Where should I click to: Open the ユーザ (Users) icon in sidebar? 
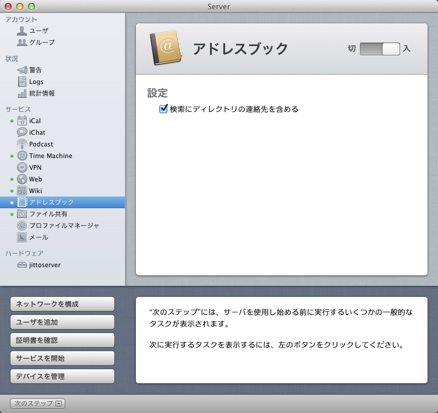coord(22,31)
